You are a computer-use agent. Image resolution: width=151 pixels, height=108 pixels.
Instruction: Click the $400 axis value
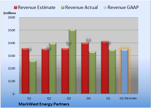[12, 43]
